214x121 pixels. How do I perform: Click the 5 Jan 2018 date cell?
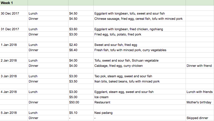pos(9,113)
